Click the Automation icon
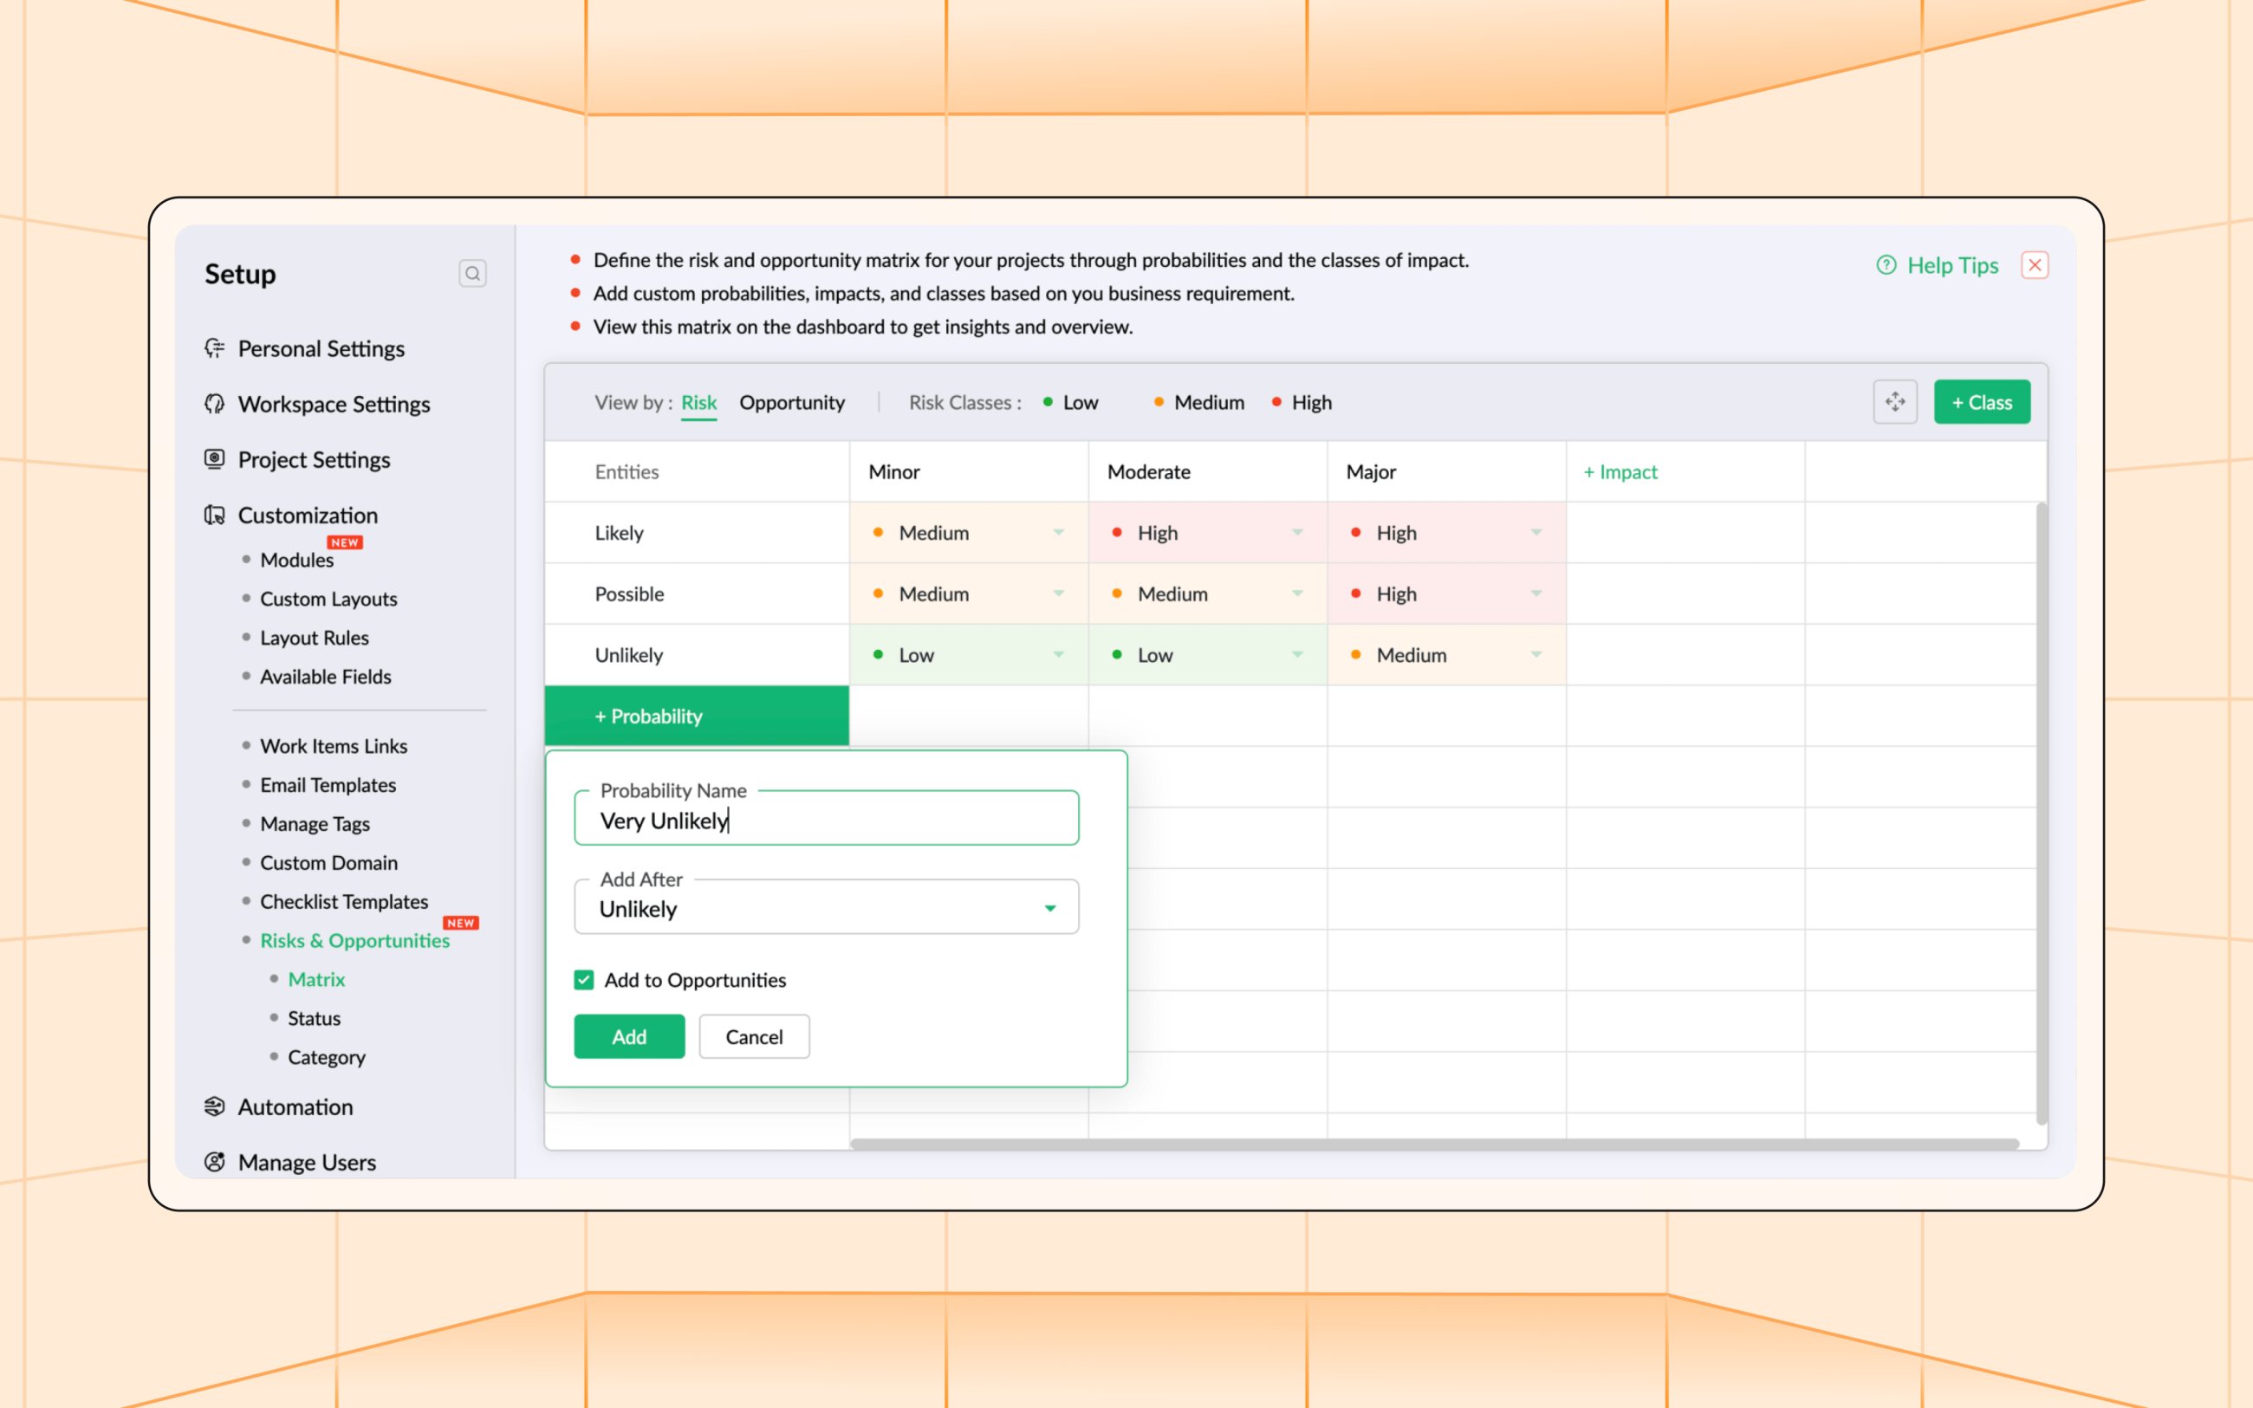2253x1408 pixels. [x=214, y=1106]
